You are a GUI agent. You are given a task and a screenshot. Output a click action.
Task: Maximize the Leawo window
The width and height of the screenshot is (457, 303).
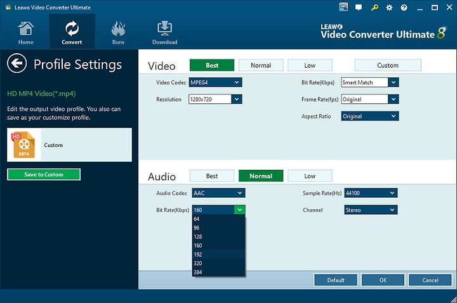click(435, 8)
